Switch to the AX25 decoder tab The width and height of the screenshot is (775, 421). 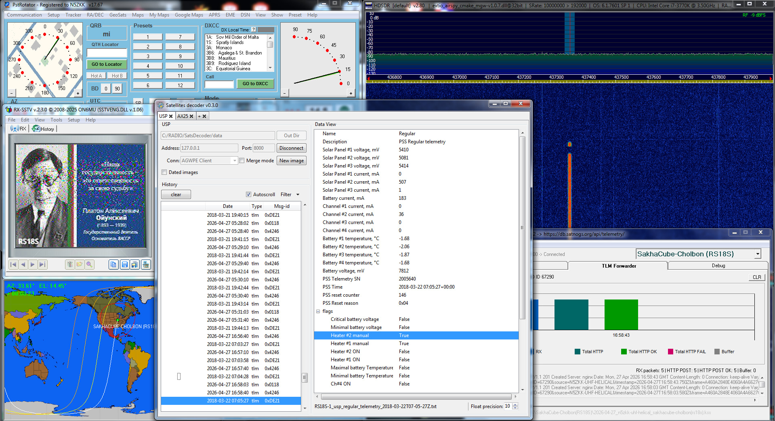[x=185, y=116]
